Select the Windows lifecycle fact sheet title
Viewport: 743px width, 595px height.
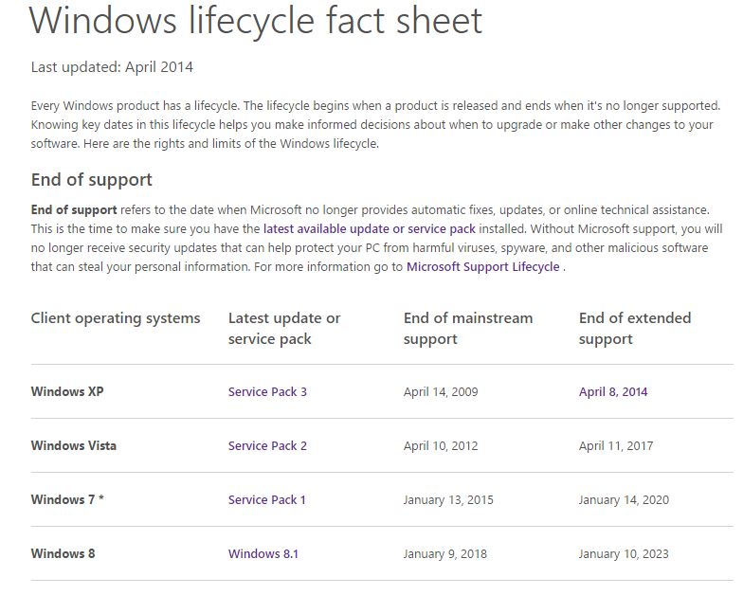[x=256, y=21]
